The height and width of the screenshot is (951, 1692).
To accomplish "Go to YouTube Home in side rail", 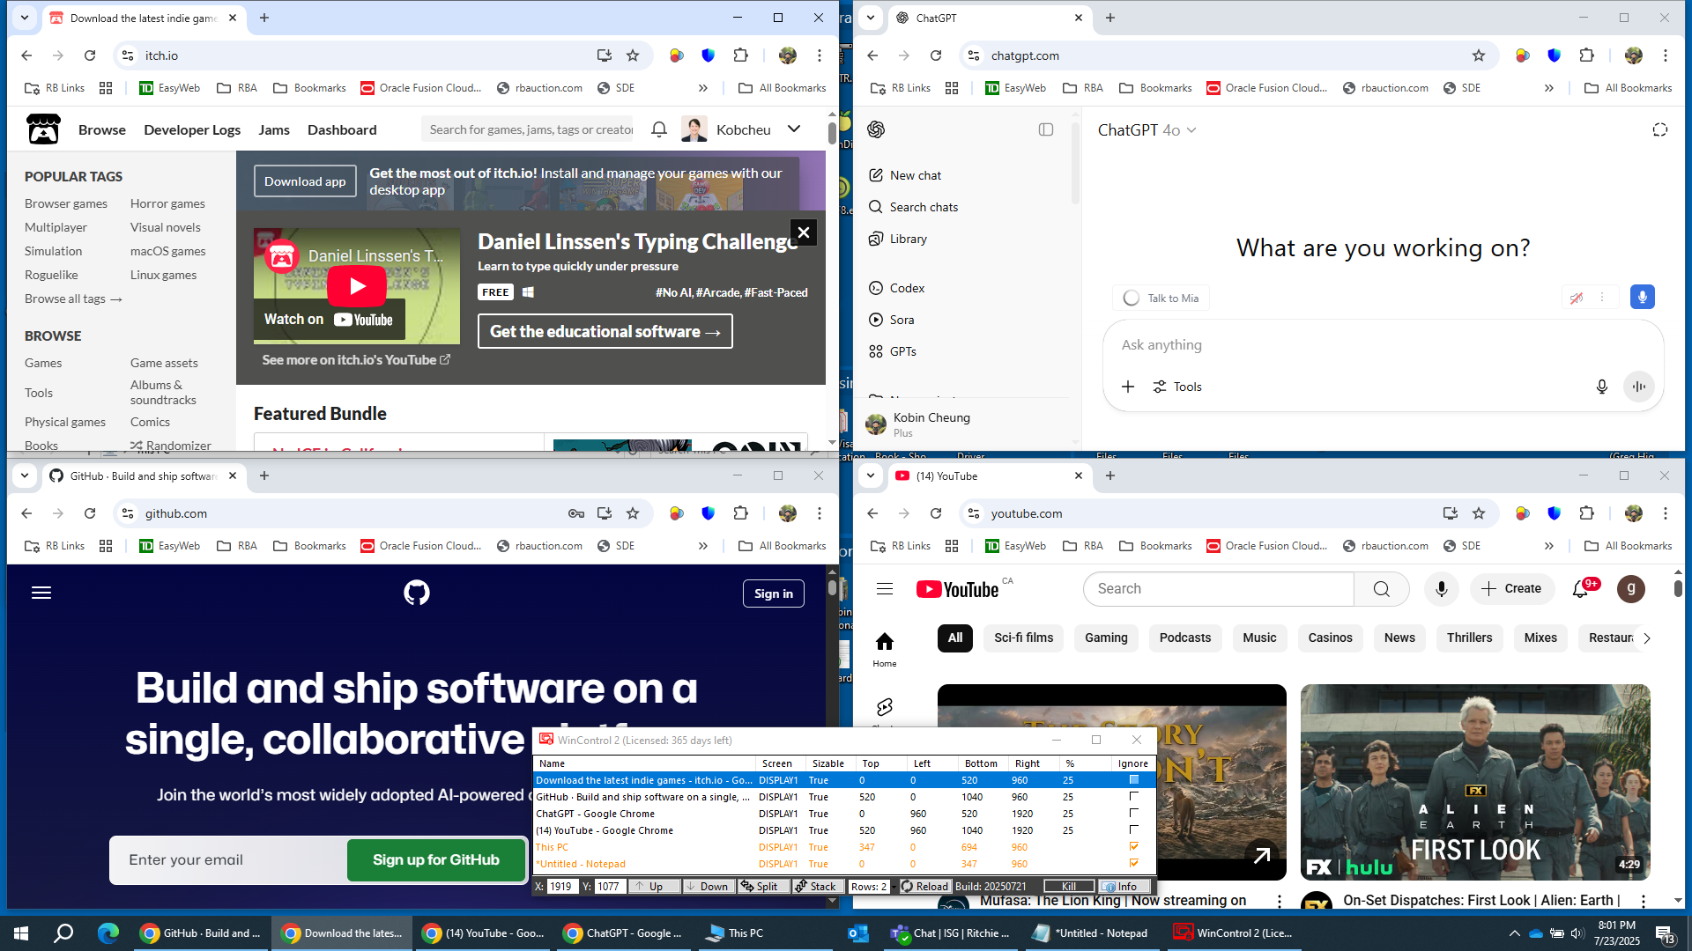I will coord(885,649).
